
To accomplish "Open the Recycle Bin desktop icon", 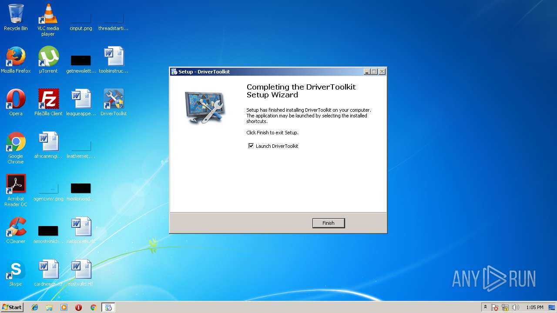I will point(16,17).
